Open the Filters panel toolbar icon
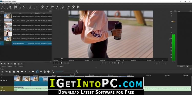192x95 pixels. pos(57,7)
